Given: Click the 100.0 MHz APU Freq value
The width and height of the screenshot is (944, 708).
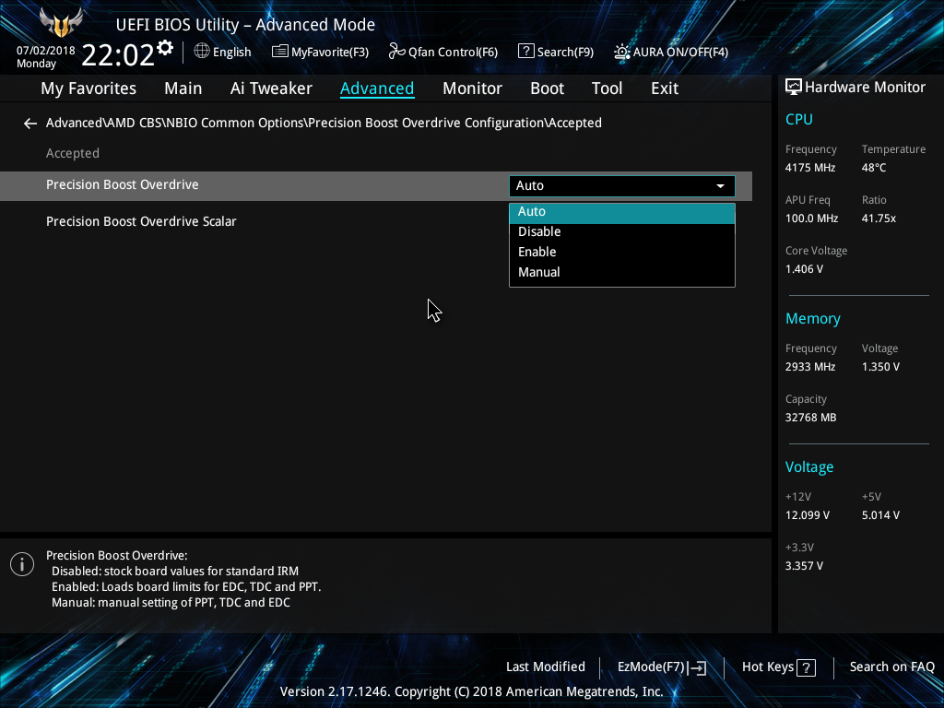Looking at the screenshot, I should tap(811, 218).
